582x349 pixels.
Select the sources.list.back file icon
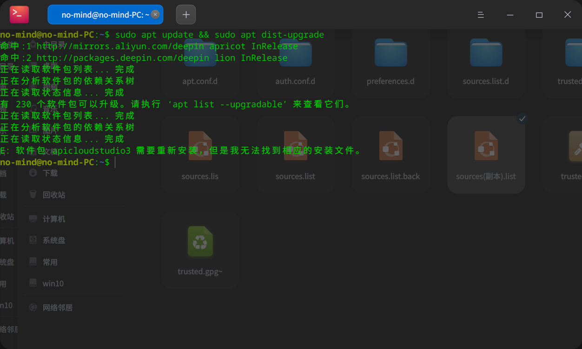coord(390,146)
